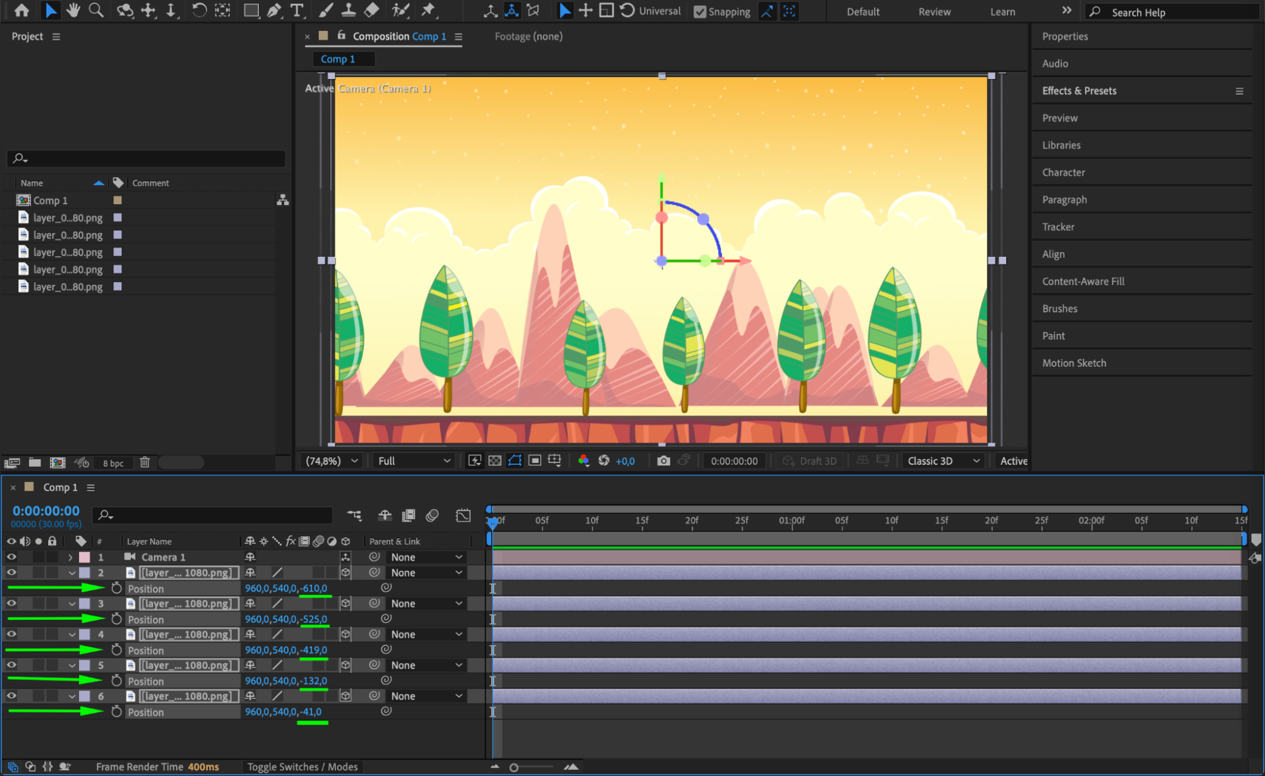Toggle visibility of layer 6
Image resolution: width=1265 pixels, height=776 pixels.
11,696
